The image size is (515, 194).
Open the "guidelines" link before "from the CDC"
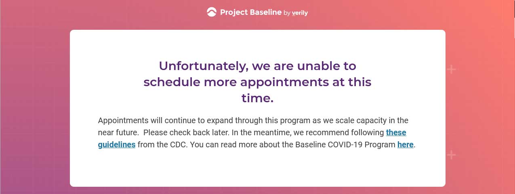pyautogui.click(x=117, y=145)
